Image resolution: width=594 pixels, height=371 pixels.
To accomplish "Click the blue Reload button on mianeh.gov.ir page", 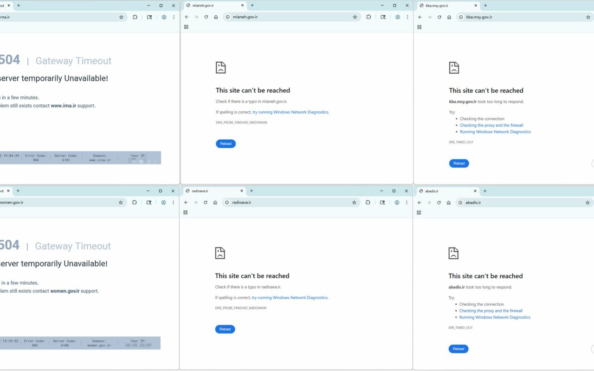I will (226, 144).
